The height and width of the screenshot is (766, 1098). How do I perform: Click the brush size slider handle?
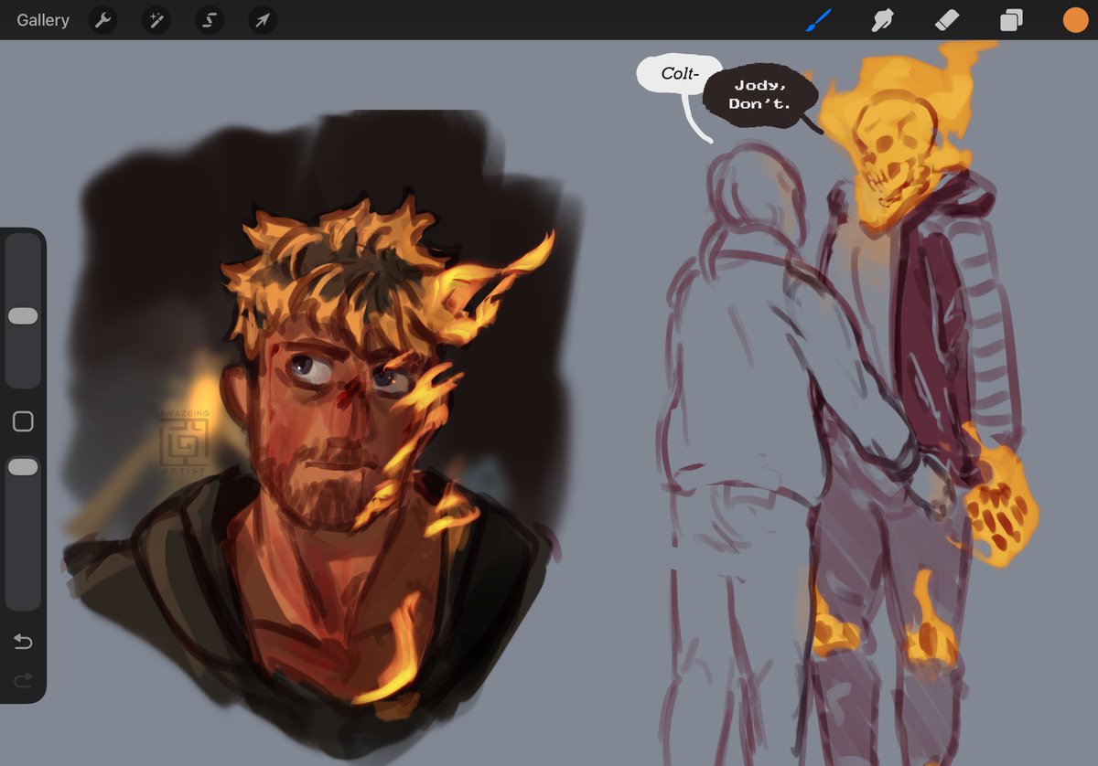[x=23, y=316]
